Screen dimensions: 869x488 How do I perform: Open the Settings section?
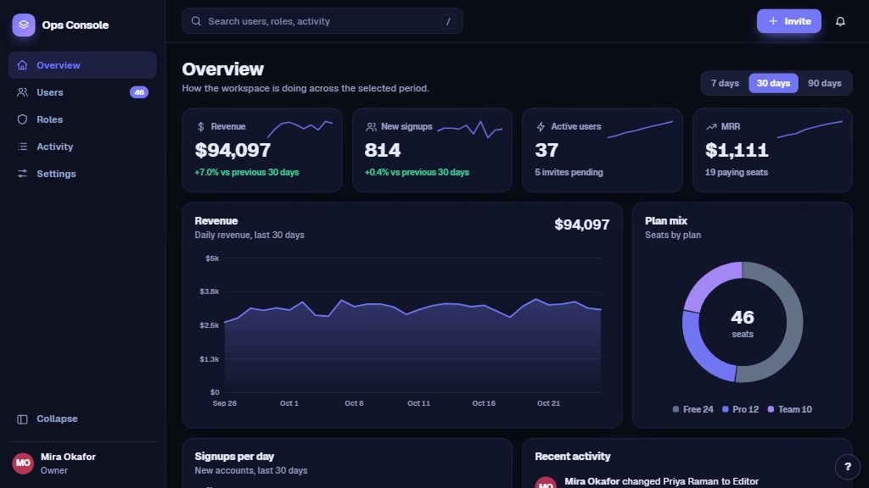coord(82,174)
